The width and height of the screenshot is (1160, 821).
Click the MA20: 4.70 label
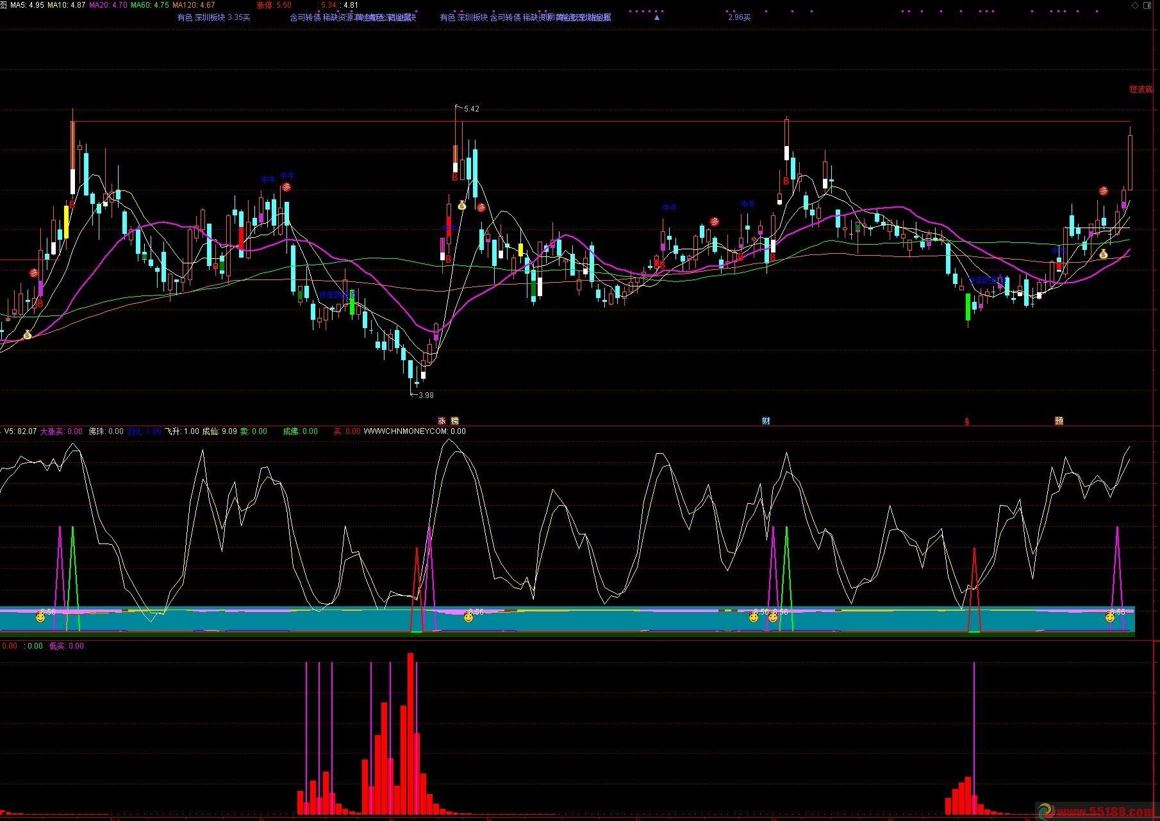pyautogui.click(x=108, y=5)
